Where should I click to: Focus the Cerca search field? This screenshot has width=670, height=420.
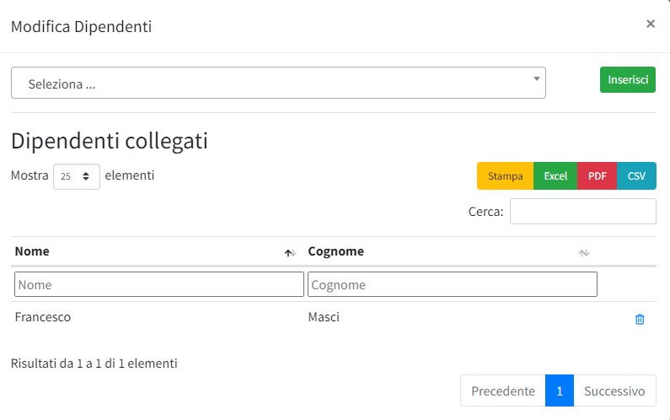tap(582, 212)
